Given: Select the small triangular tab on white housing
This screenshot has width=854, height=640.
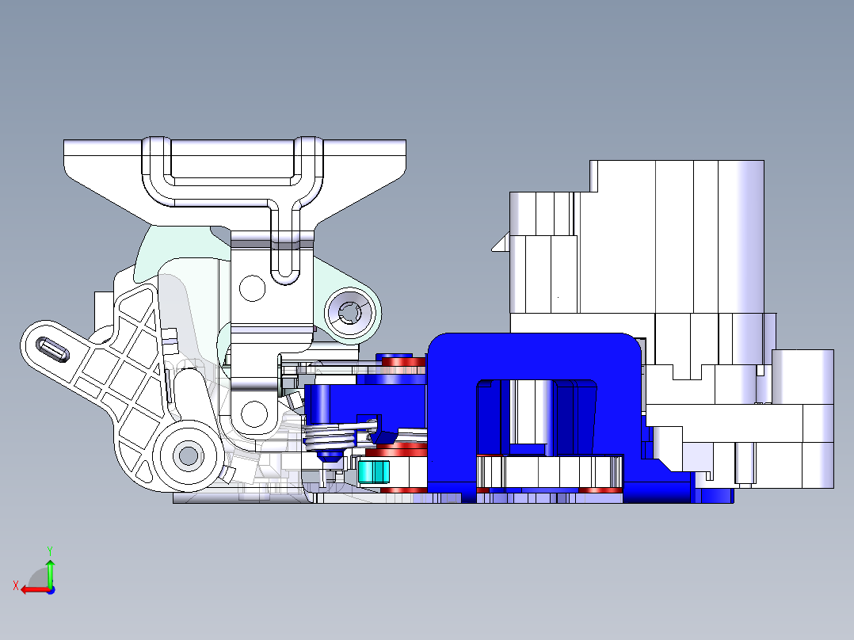Looking at the screenshot, I should (501, 242).
